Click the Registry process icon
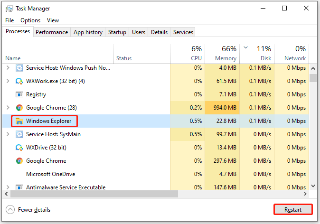The height and width of the screenshot is (224, 320). (x=19, y=94)
